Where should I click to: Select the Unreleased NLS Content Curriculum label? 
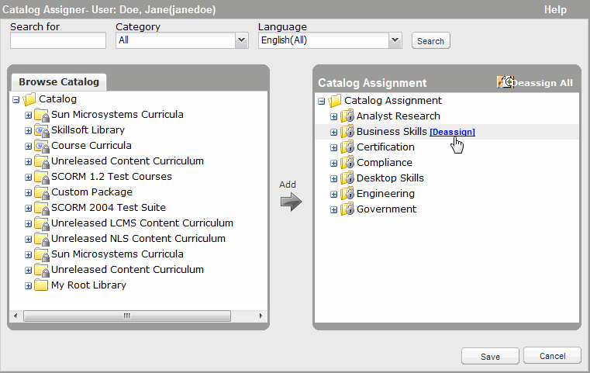138,239
